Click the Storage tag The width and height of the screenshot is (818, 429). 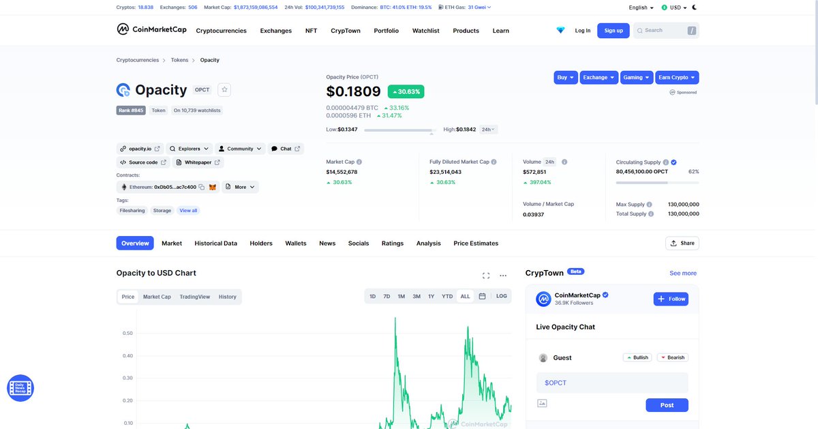(162, 211)
